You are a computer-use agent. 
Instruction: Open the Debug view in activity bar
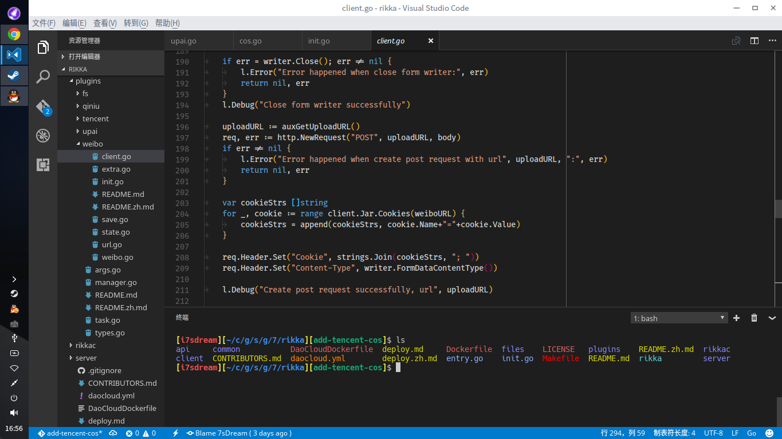coord(43,136)
